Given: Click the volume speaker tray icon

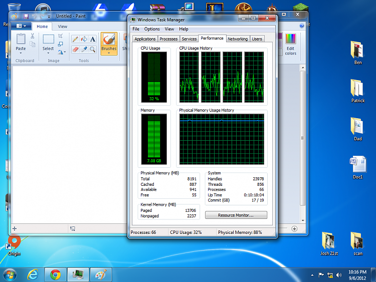Looking at the screenshot, I should click(338, 275).
